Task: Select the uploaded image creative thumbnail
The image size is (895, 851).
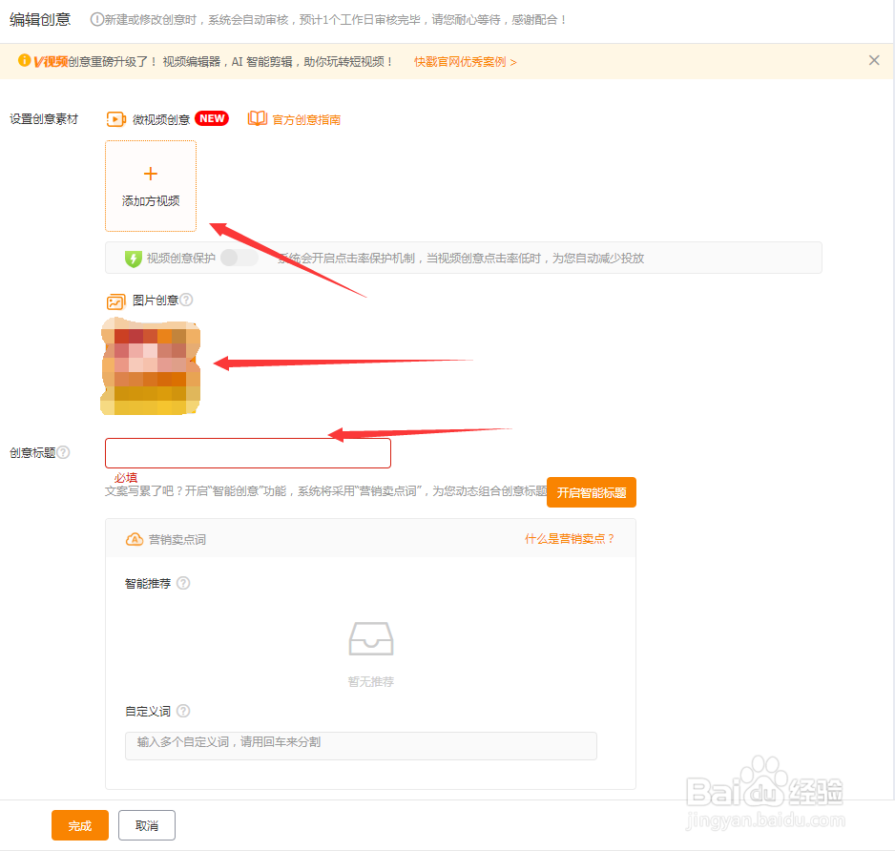Action: click(x=151, y=366)
